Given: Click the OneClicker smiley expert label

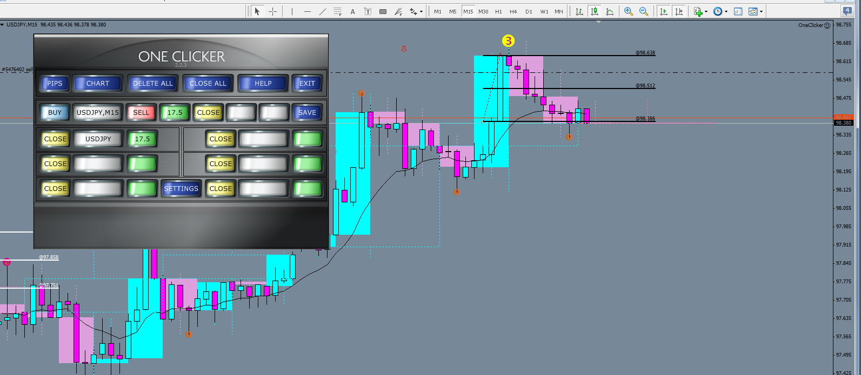Looking at the screenshot, I should [x=815, y=25].
